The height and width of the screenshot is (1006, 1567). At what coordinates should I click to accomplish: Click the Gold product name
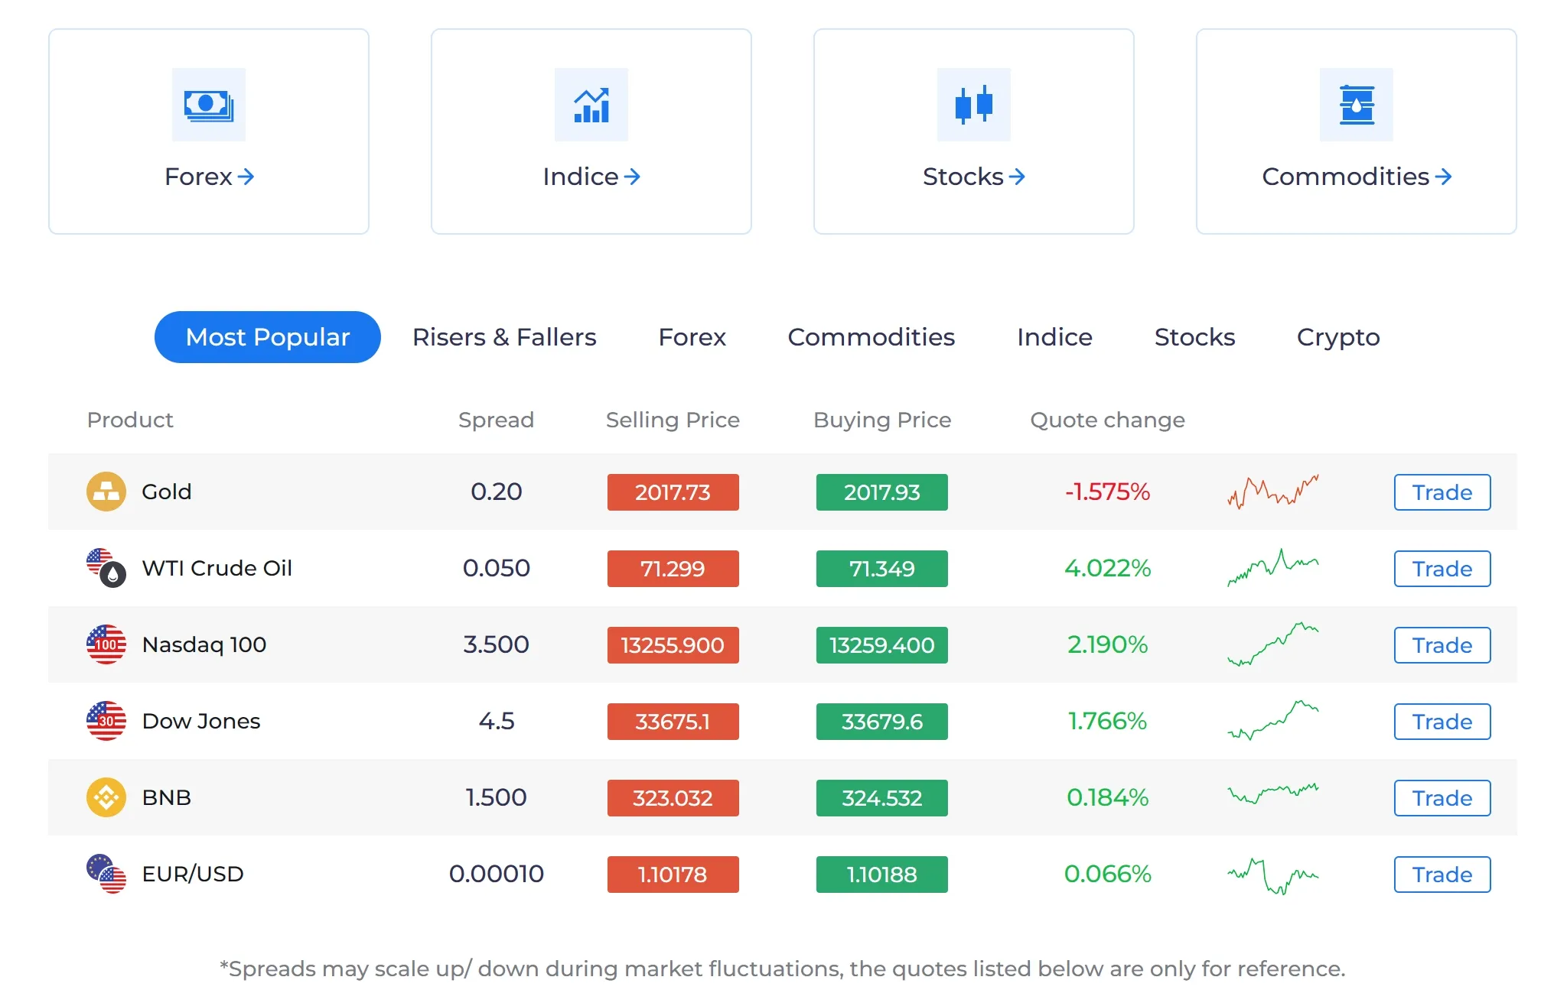(x=167, y=492)
